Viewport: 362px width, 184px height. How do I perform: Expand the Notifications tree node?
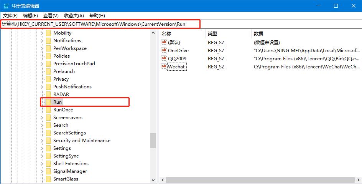coord(42,41)
